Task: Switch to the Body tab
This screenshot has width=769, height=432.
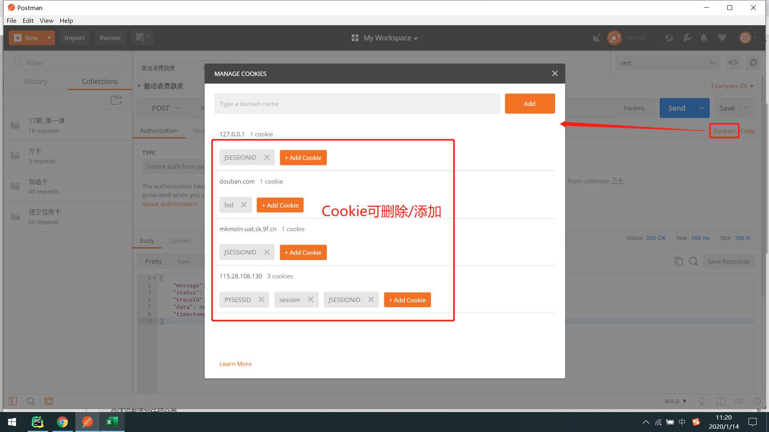Action: coord(147,240)
